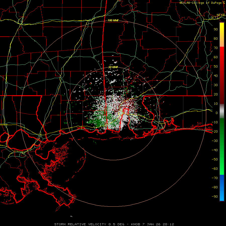Click the -70 value on velocity scale

(x=215, y=178)
